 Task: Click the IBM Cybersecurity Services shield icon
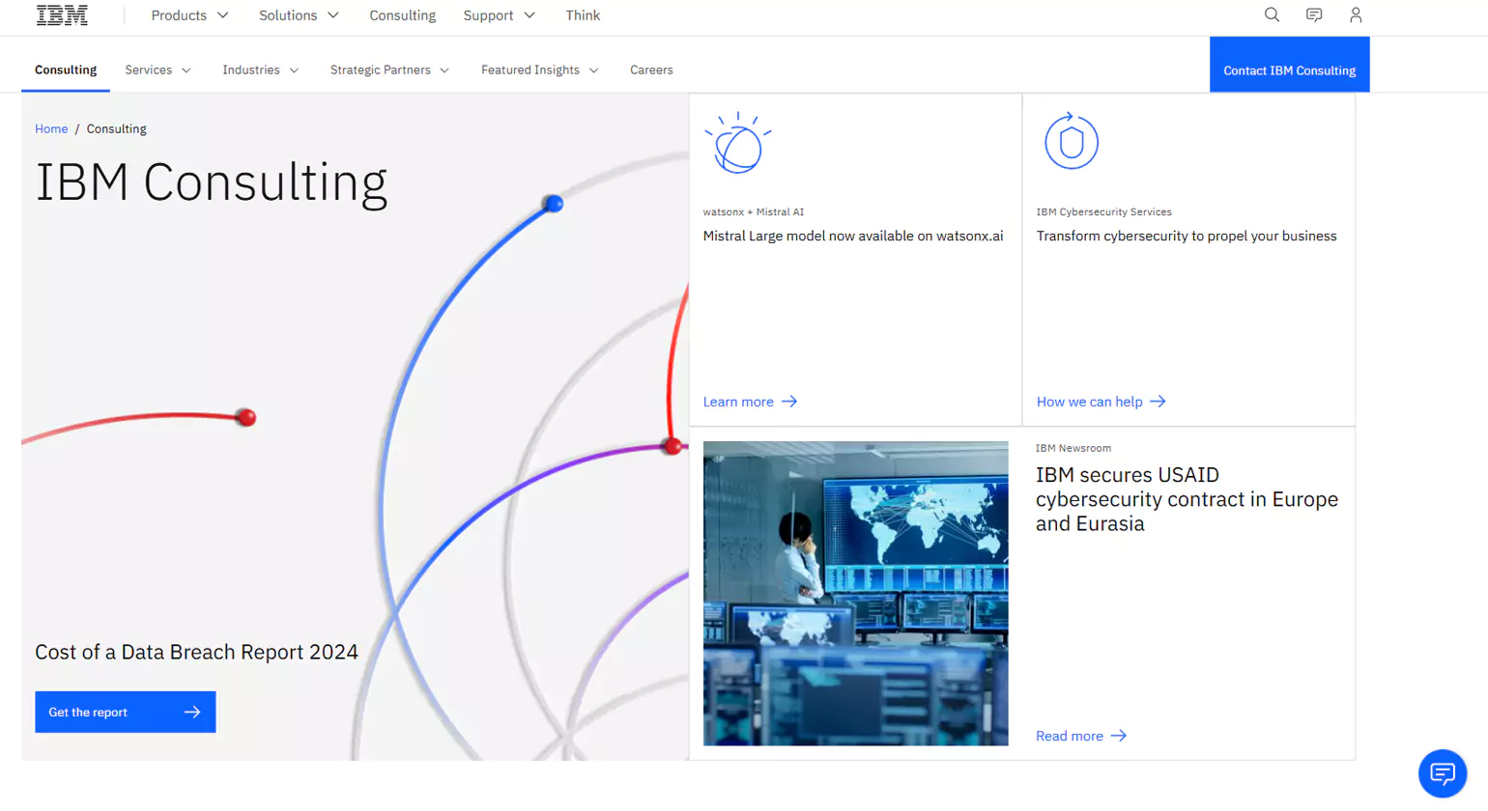coord(1072,141)
